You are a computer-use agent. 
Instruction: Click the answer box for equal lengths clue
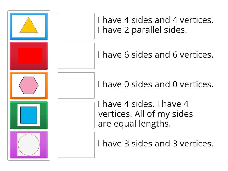tap(76, 115)
